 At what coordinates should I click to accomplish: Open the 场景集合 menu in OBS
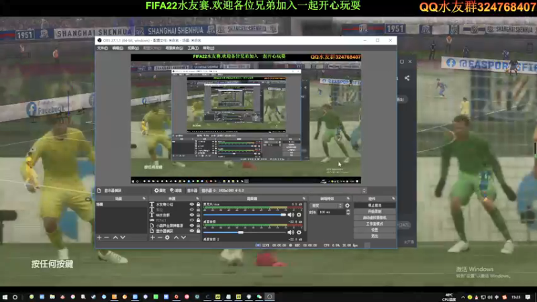[x=175, y=48]
